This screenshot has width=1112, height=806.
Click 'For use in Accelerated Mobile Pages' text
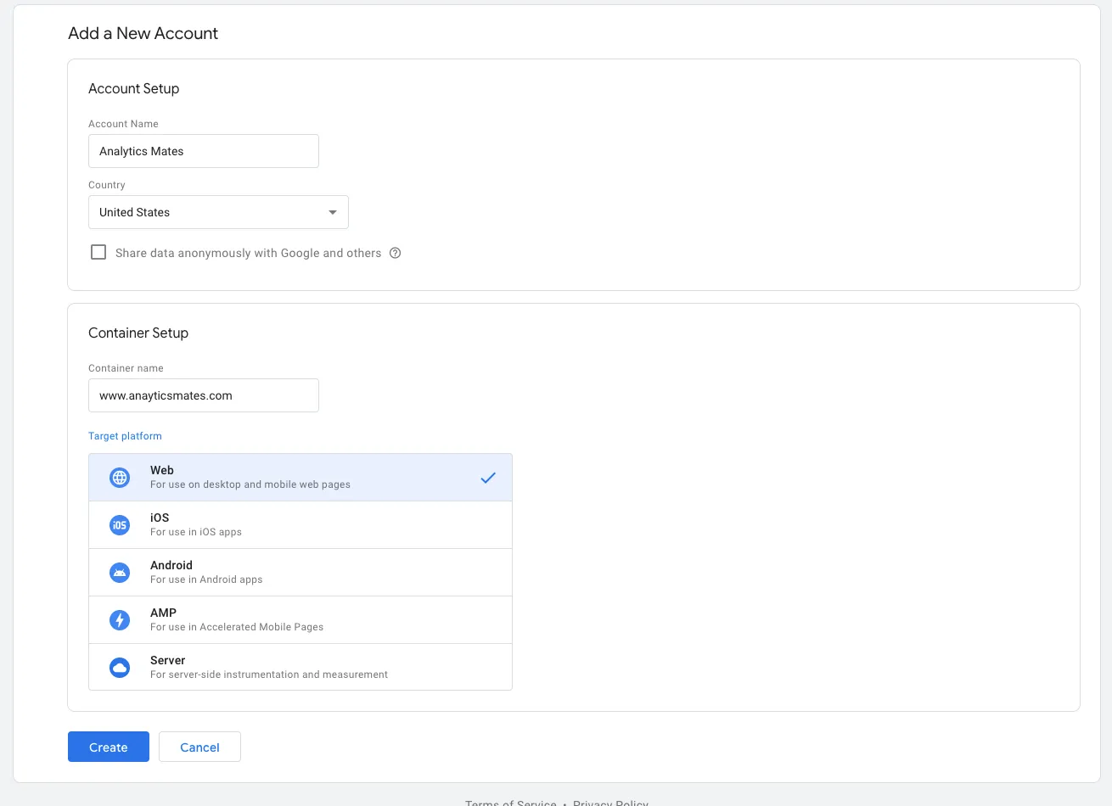tap(237, 627)
